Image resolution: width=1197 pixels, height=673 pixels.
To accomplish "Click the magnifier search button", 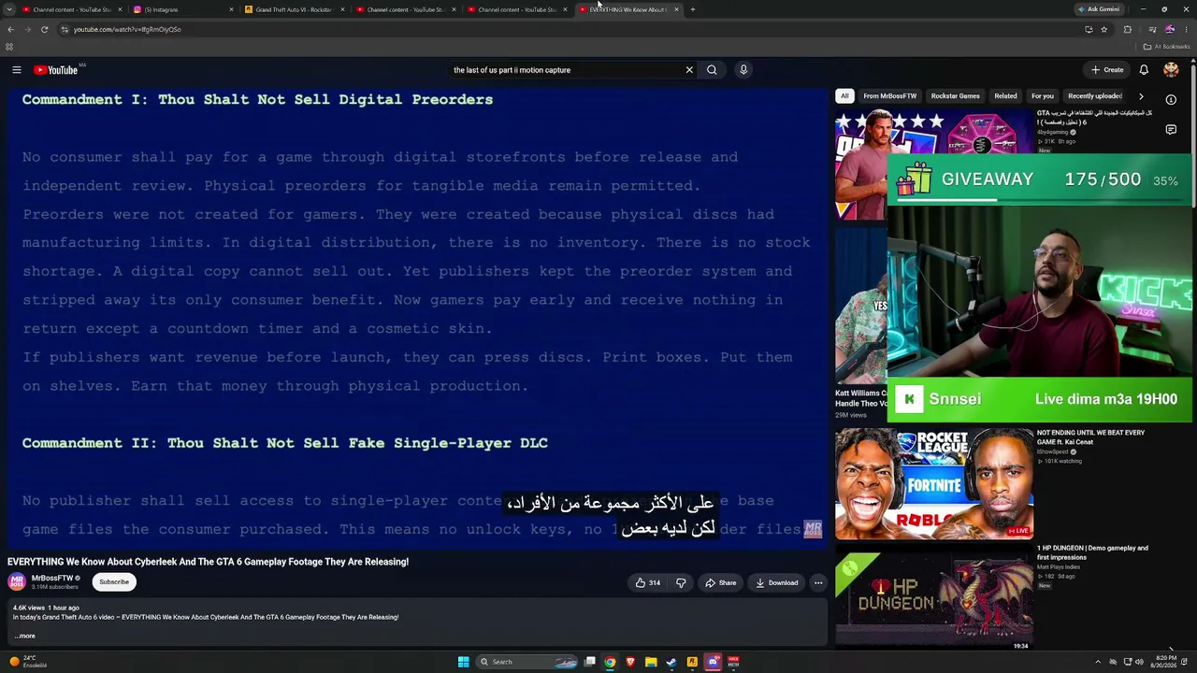I will [x=712, y=70].
